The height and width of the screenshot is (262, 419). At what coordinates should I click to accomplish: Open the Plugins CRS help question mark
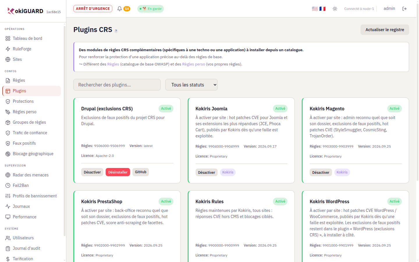point(116,31)
